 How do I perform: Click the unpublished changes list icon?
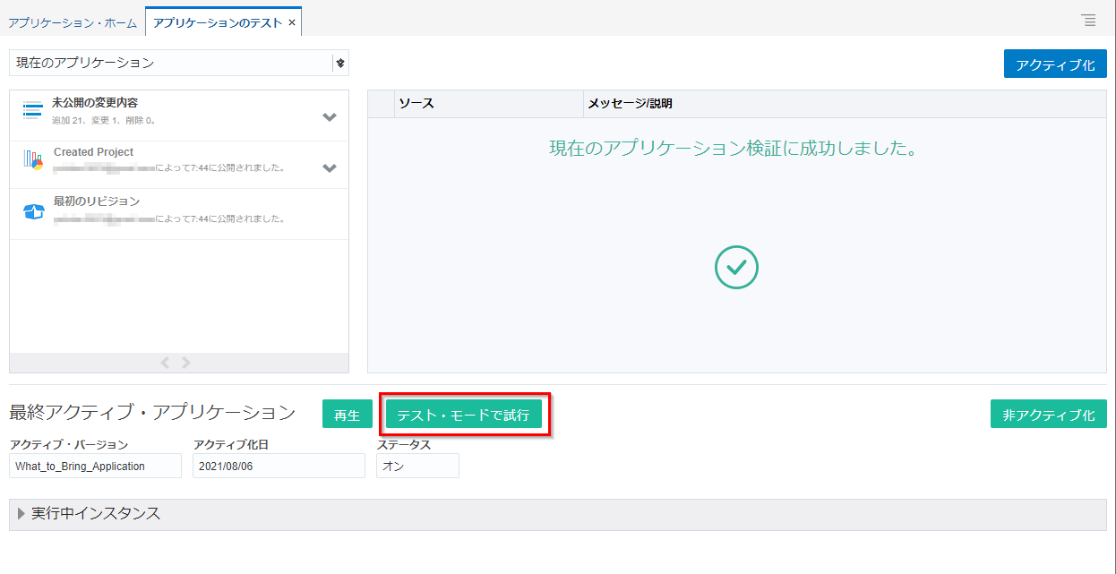33,110
